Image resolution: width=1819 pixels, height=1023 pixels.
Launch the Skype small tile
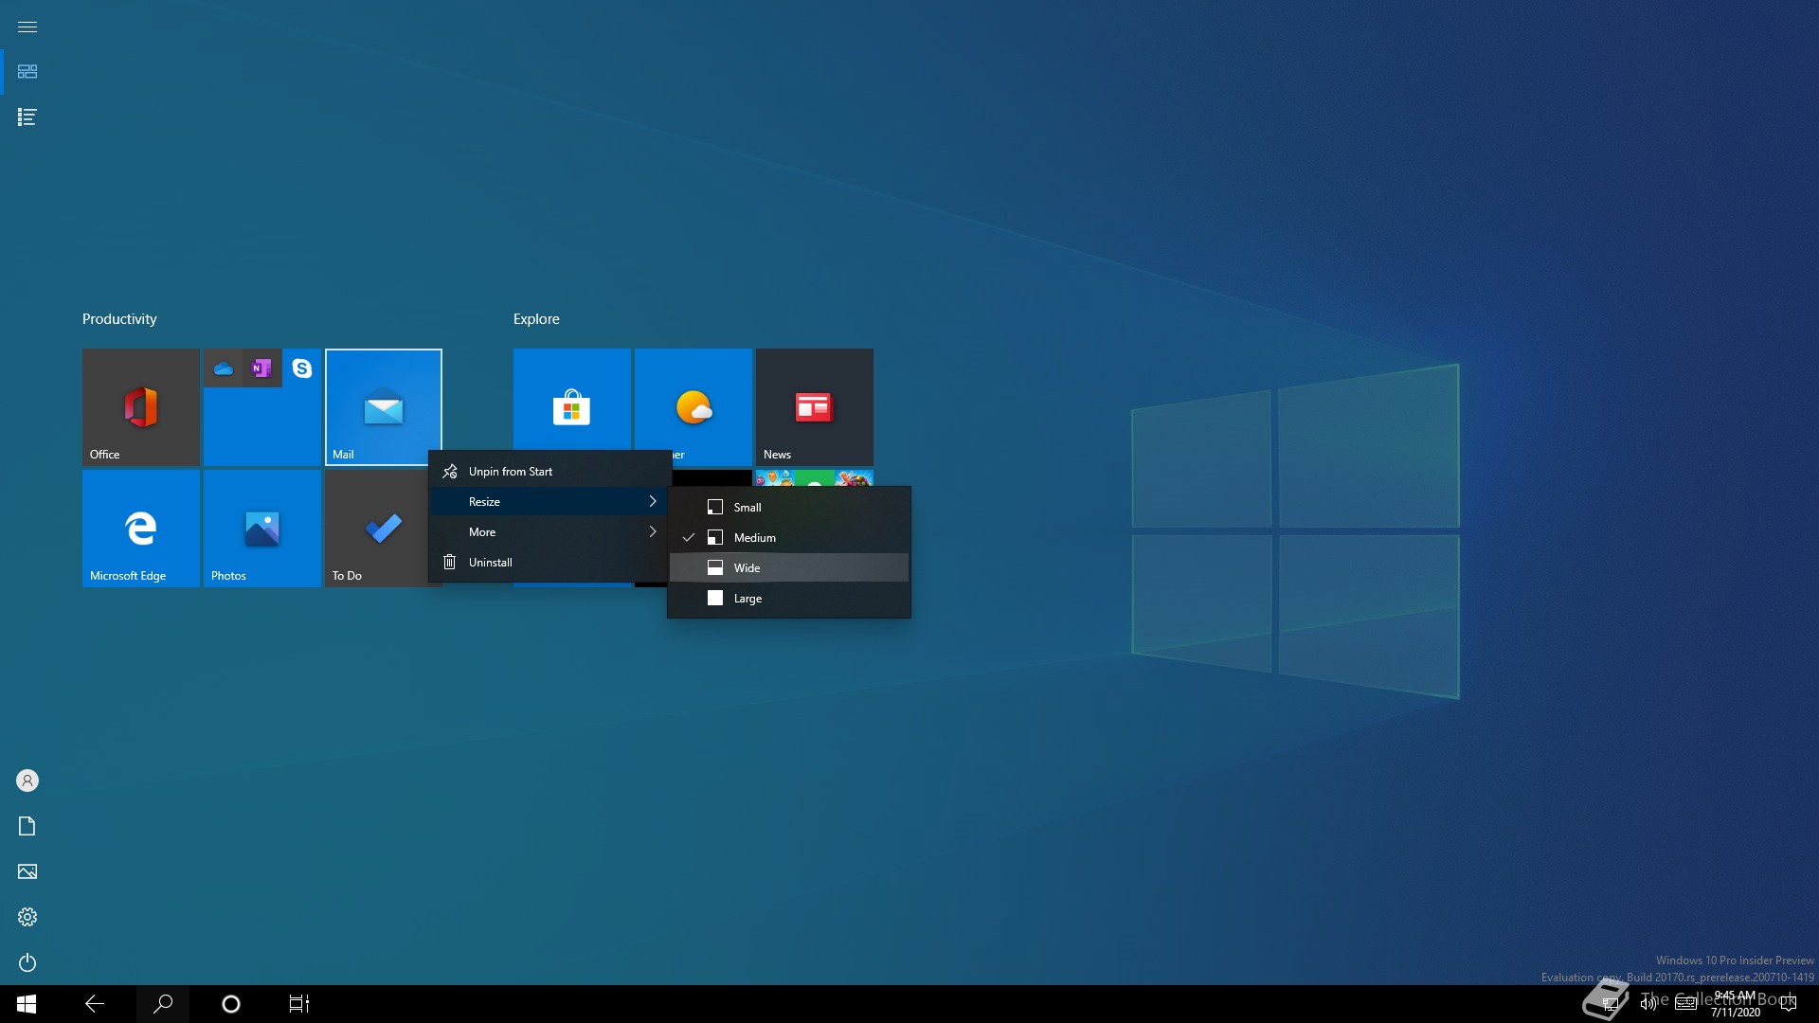point(302,368)
